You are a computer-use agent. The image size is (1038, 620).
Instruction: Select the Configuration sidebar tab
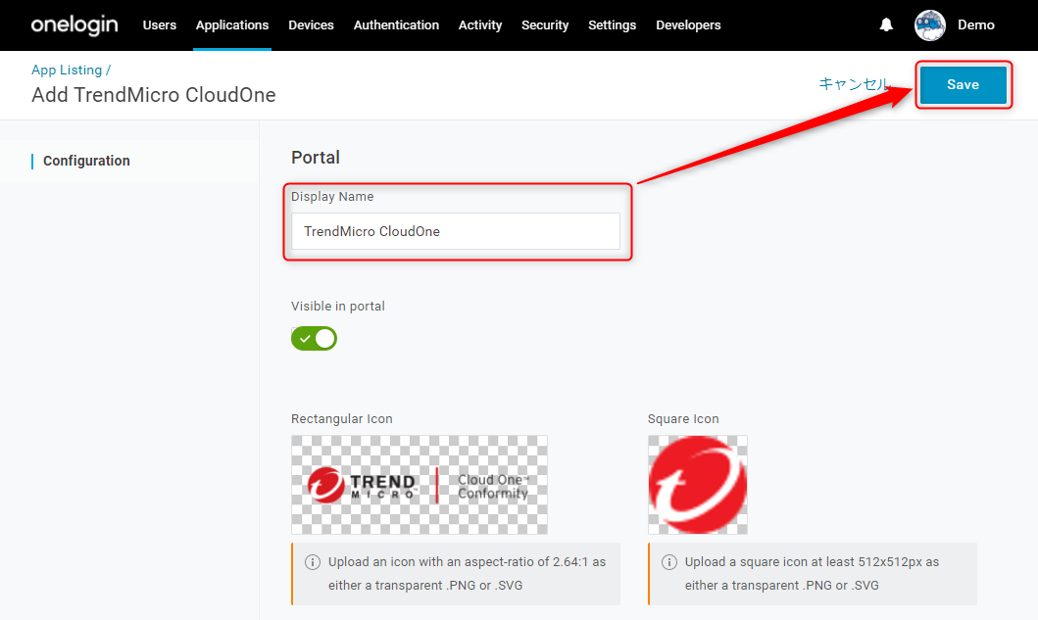pos(86,161)
